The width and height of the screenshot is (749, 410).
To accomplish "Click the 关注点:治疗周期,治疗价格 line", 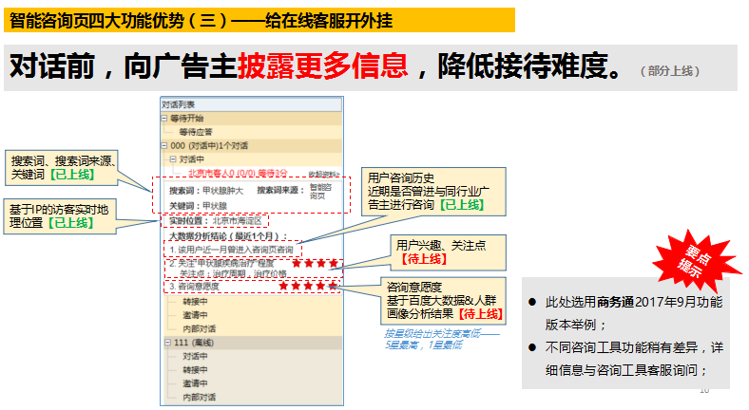I will 233,273.
